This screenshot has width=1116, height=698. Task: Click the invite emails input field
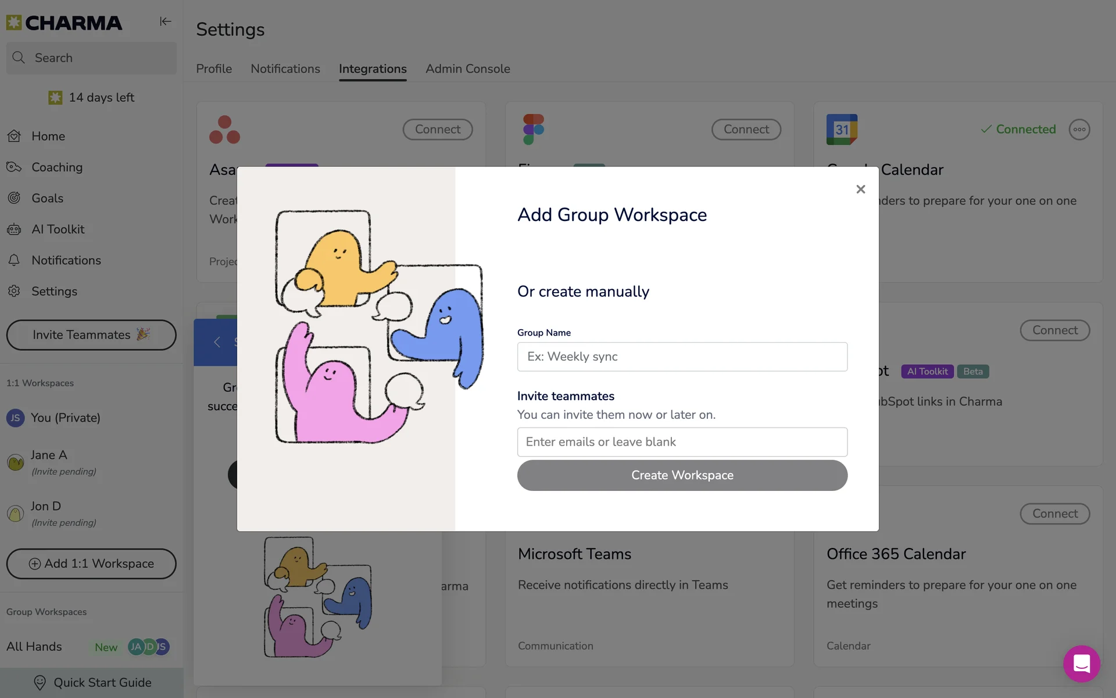(x=682, y=442)
